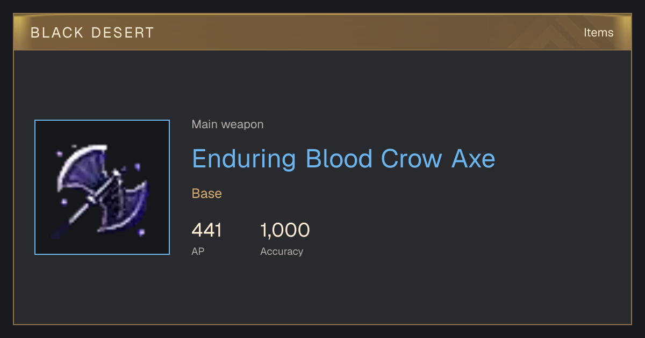
Task: Select the Enduring Blood Crow Axe name
Action: click(x=343, y=159)
